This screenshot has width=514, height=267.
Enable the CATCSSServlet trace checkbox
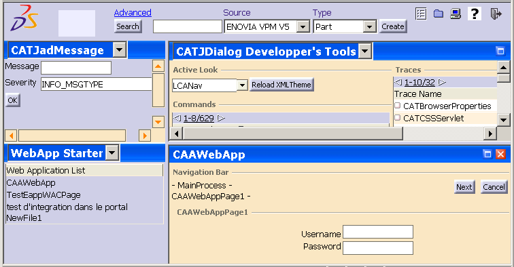tap(397, 118)
